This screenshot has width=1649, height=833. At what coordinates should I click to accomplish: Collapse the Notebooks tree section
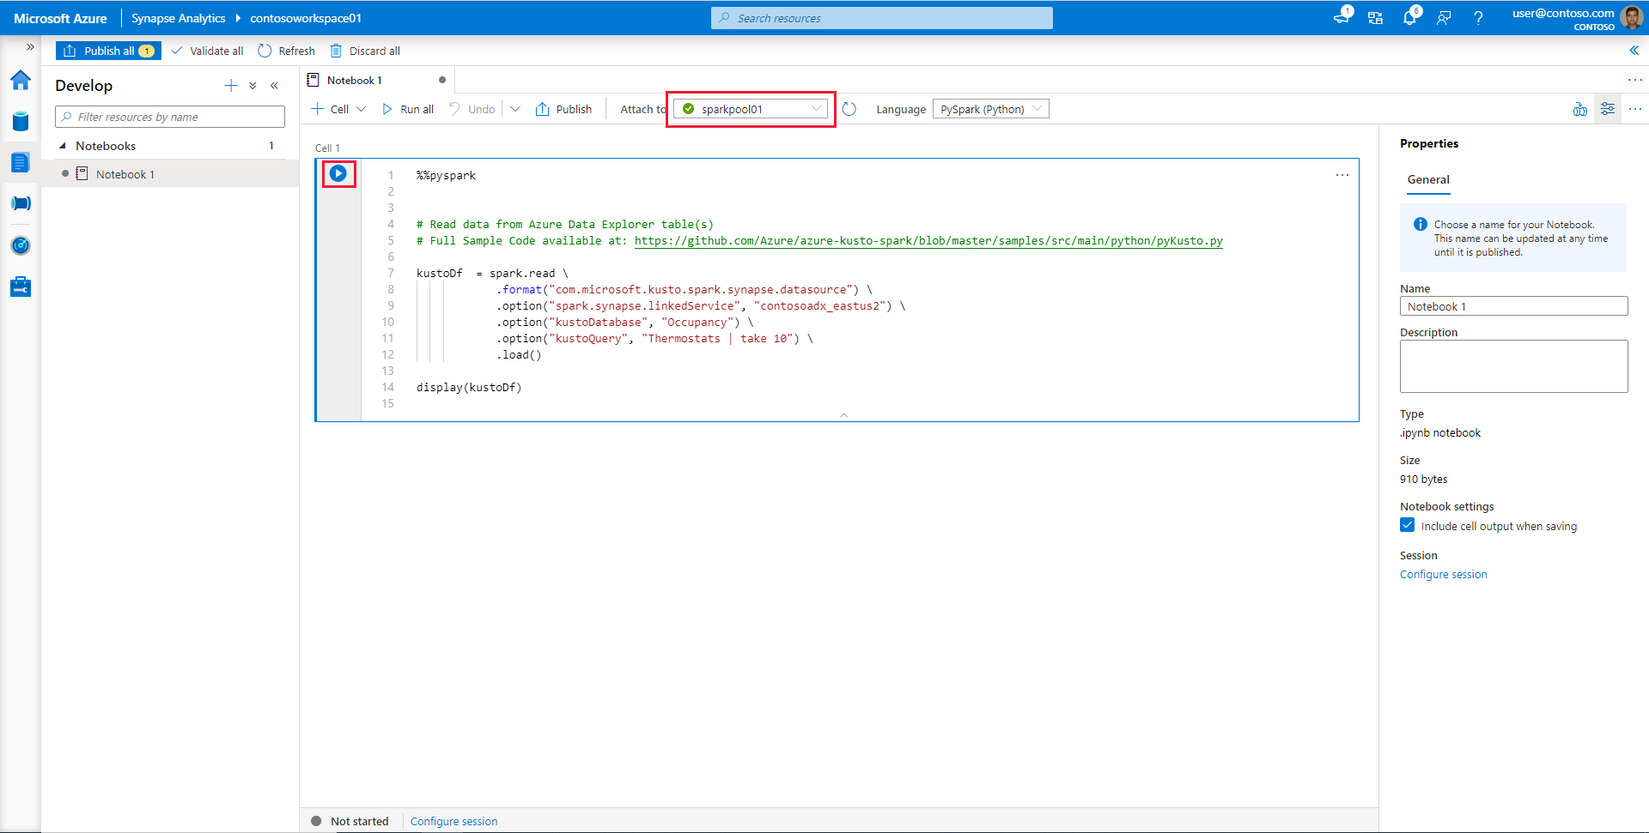click(63, 146)
